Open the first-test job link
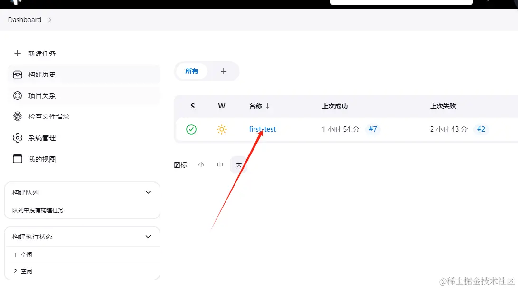This screenshot has height=289, width=518. click(x=262, y=129)
